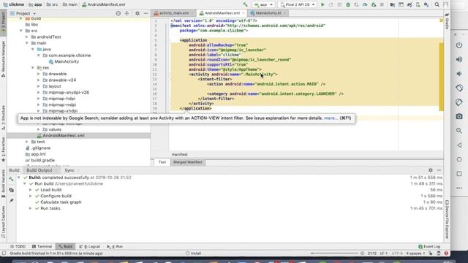Click Attach Debugger to Android Process icon
The width and height of the screenshot is (468, 263).
374,5
